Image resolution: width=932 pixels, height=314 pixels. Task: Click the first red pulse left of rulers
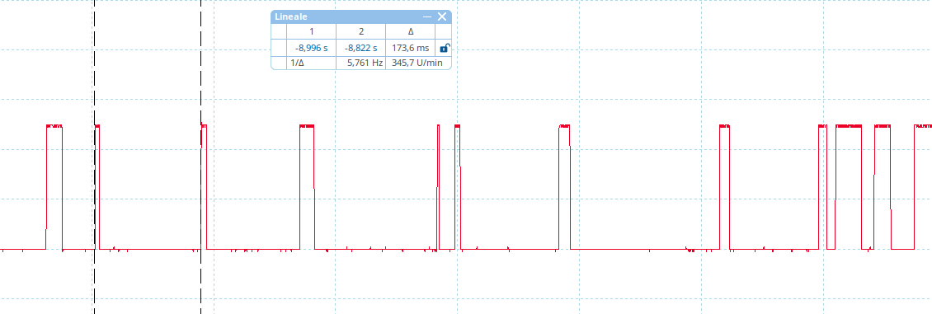[54, 187]
